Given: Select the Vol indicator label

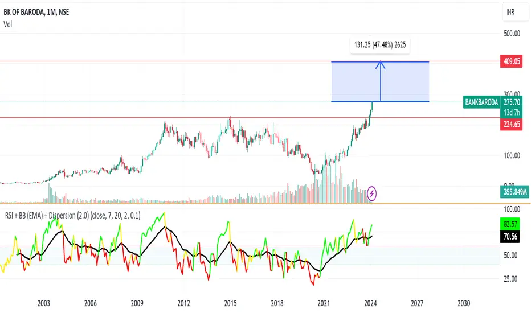Looking at the screenshot, I should 8,24.
